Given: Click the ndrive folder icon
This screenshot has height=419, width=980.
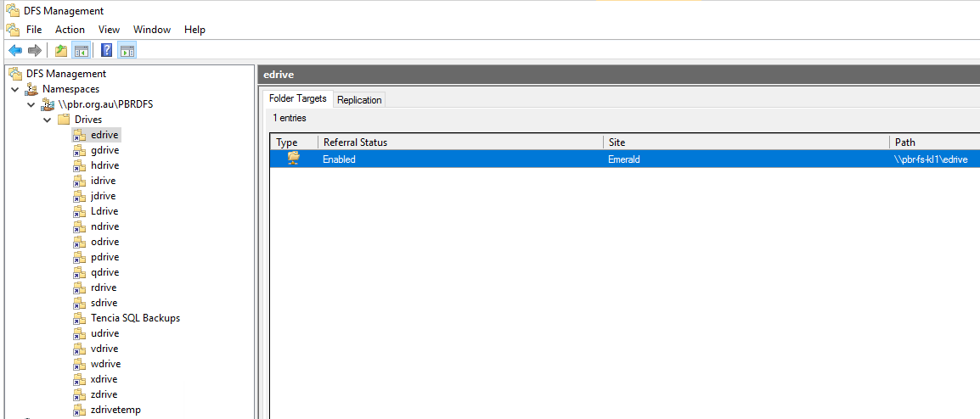Looking at the screenshot, I should [79, 226].
